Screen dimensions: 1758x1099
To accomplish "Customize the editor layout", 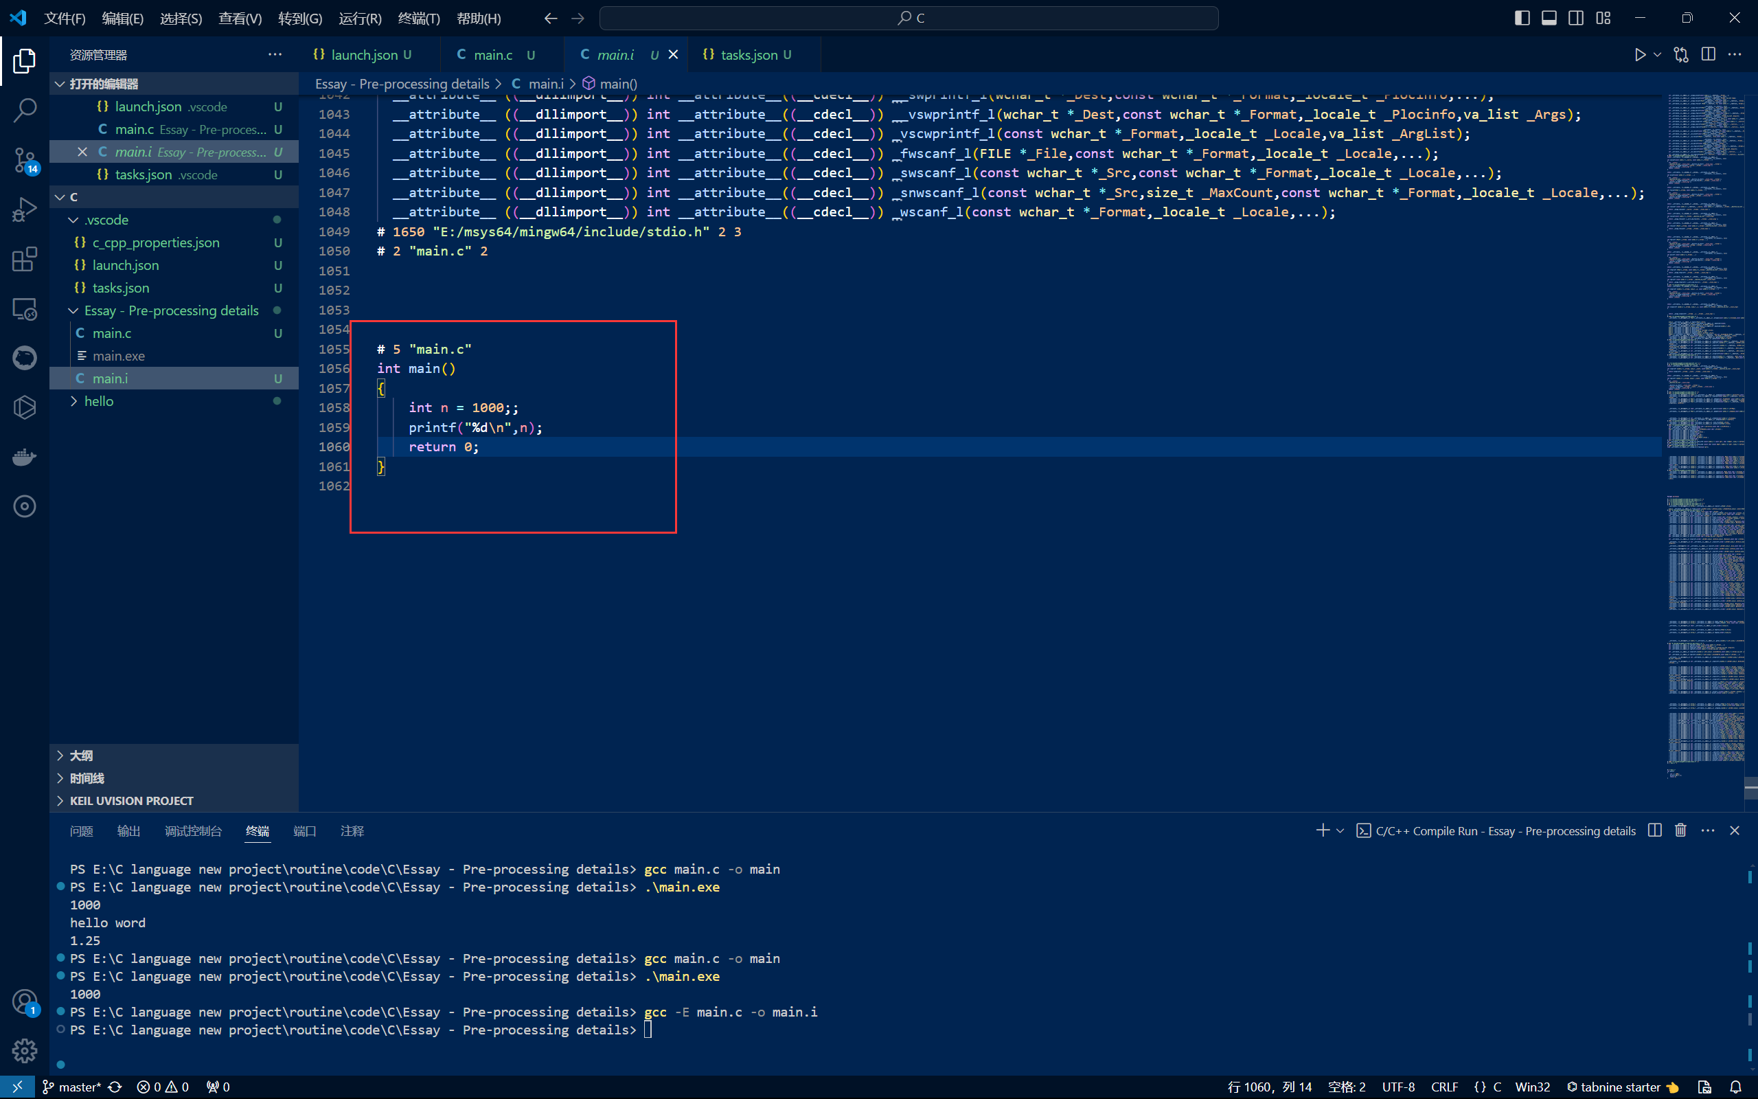I will pos(1603,18).
